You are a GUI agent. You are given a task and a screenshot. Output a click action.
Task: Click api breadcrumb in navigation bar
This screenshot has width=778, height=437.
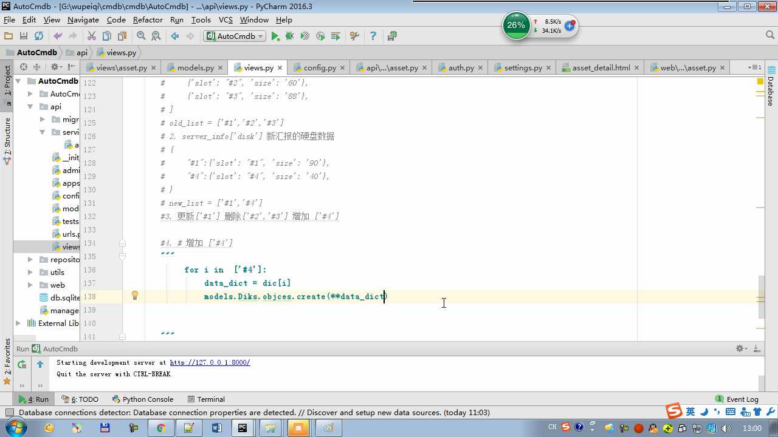[x=76, y=53]
